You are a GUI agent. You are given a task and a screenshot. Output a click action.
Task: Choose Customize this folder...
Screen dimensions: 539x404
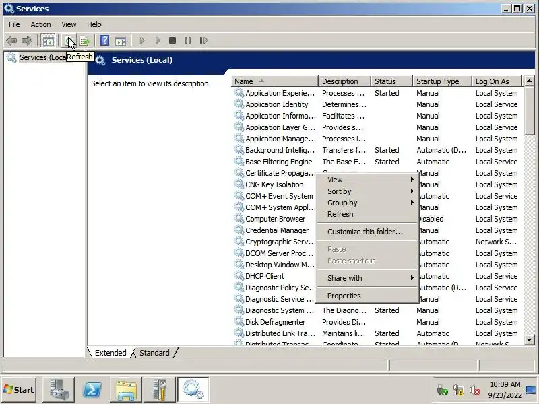point(367,232)
